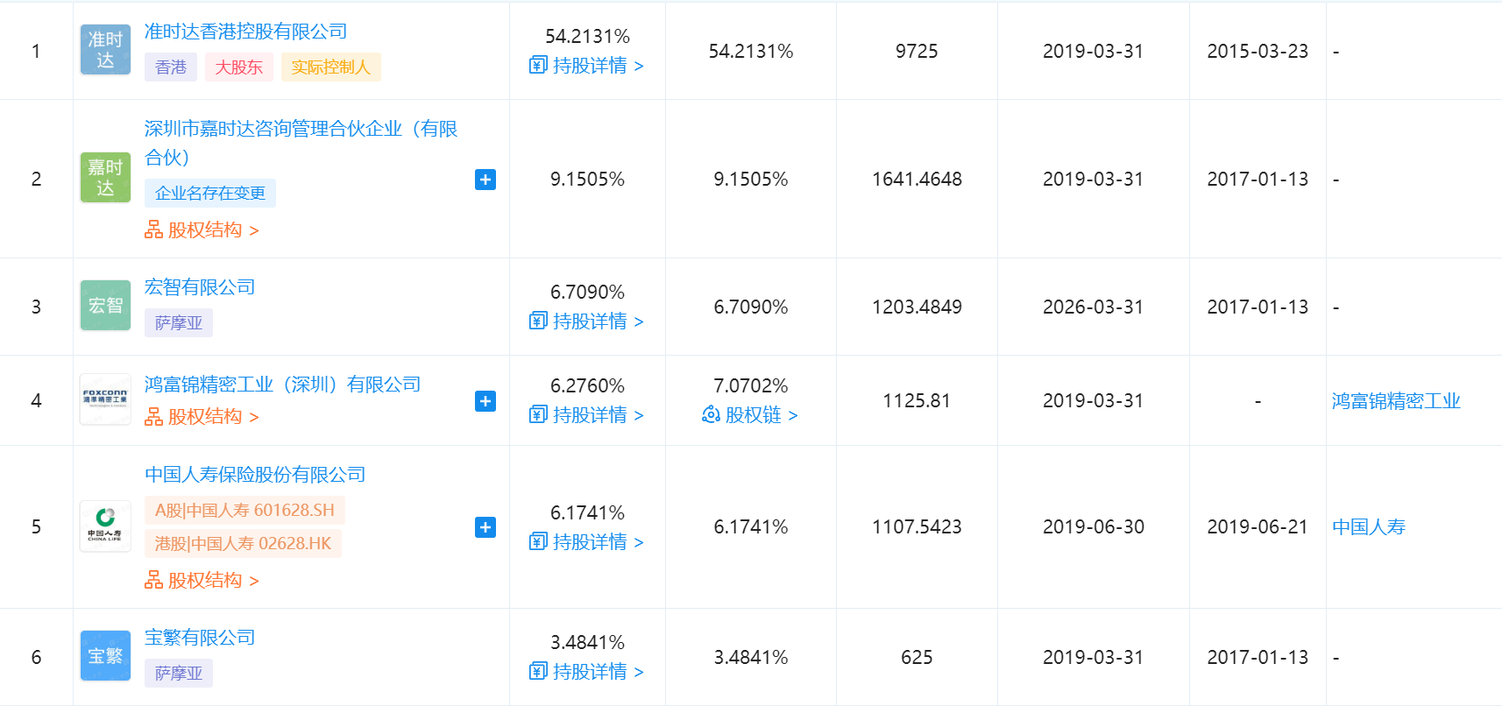Open related company 鸿富锦精密工业 in last column
The image size is (1502, 706).
pyautogui.click(x=1396, y=401)
